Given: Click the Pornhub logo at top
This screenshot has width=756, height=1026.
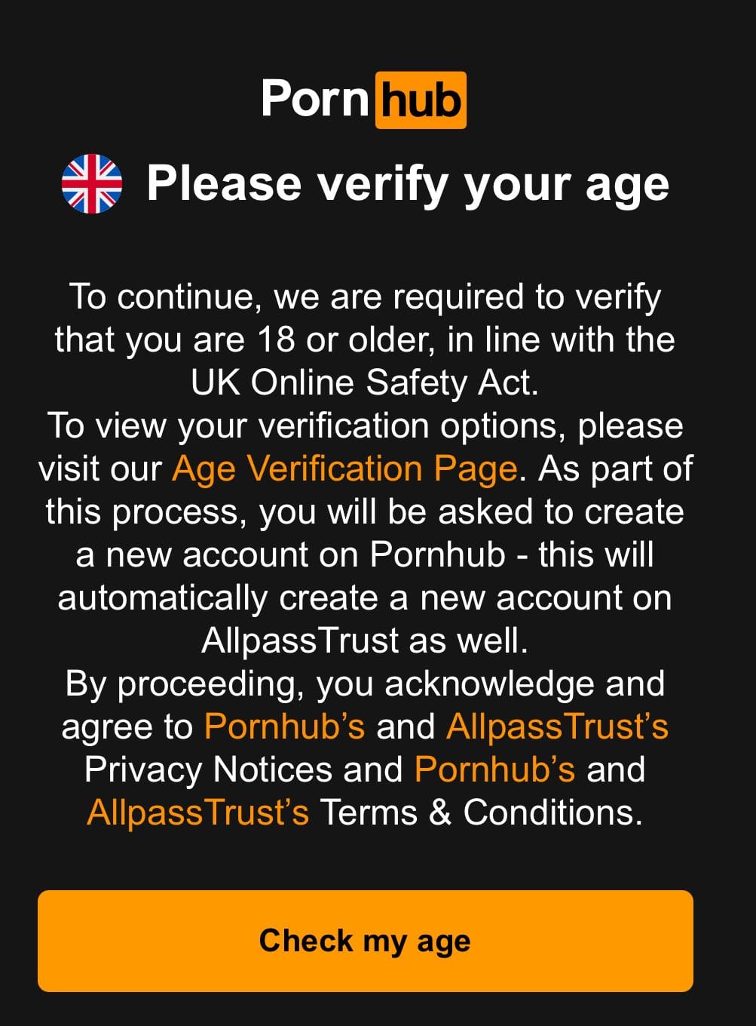Looking at the screenshot, I should pyautogui.click(x=363, y=100).
